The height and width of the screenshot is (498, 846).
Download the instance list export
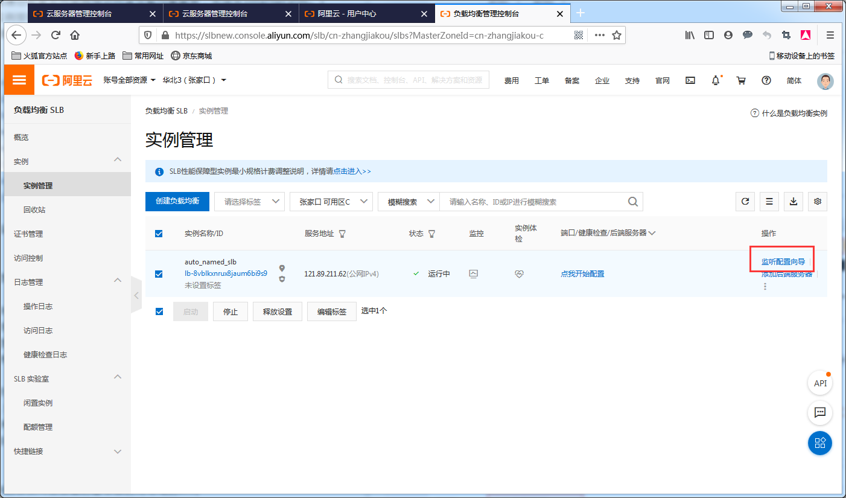click(x=793, y=201)
